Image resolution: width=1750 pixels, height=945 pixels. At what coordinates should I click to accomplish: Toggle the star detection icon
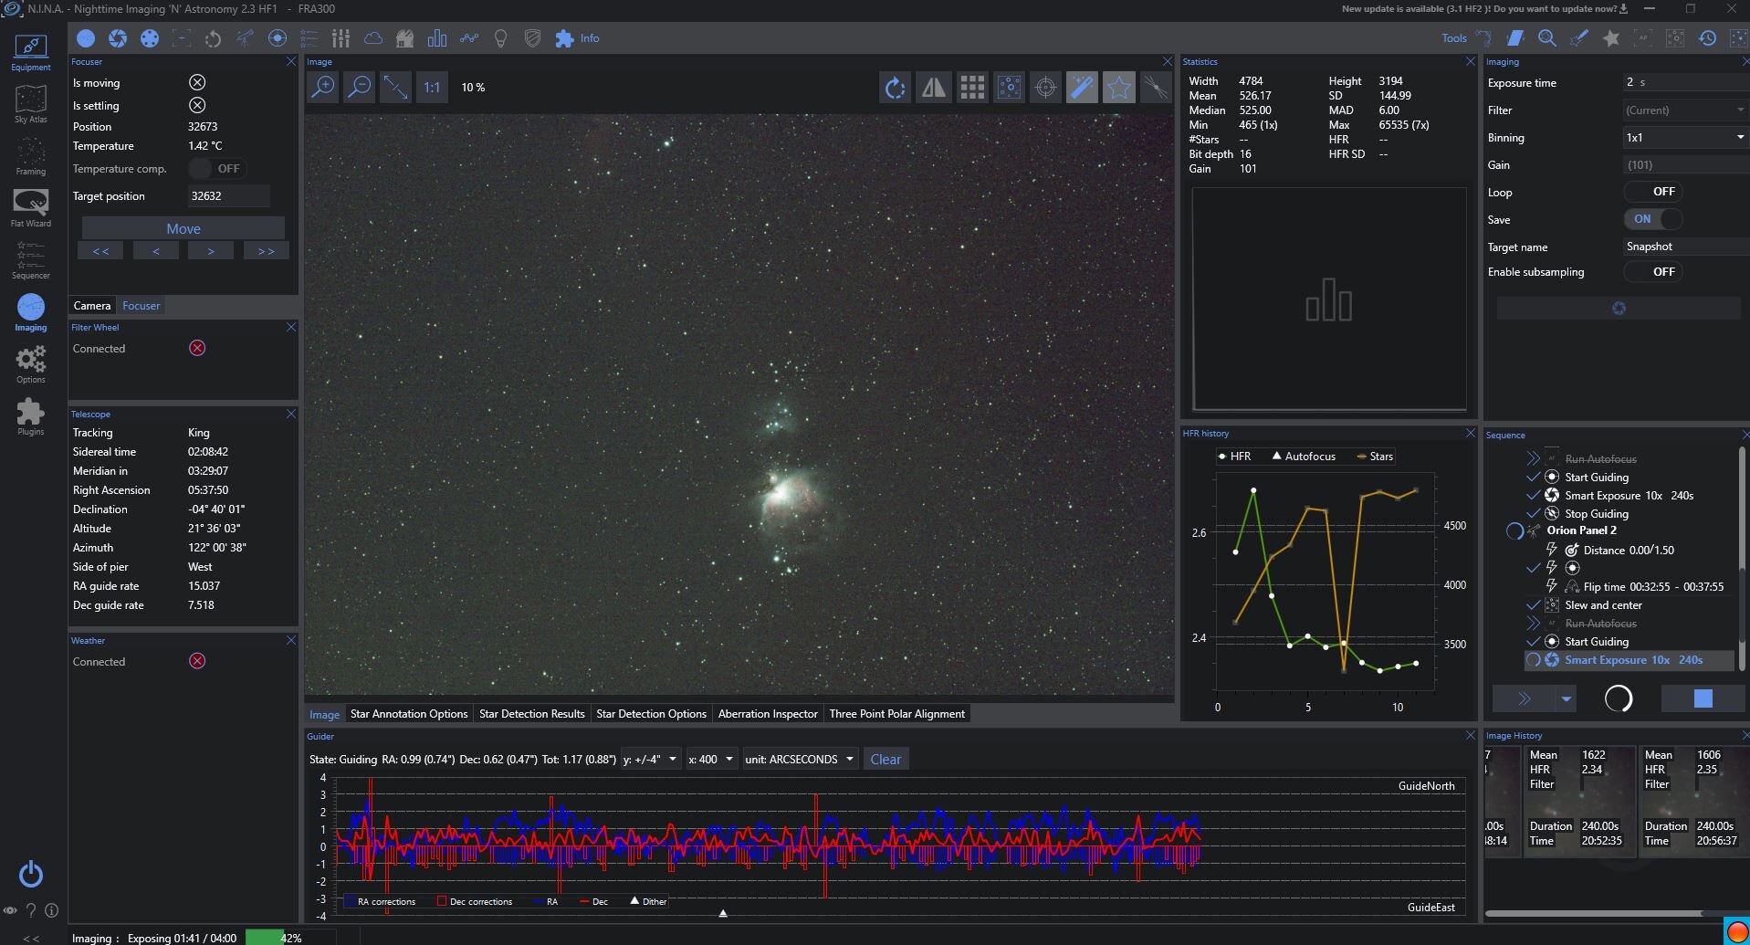point(1118,88)
